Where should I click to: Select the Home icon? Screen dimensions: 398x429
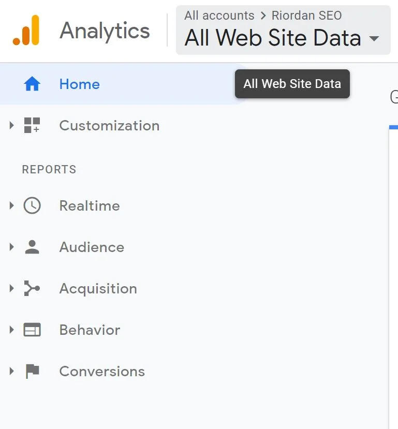point(33,84)
